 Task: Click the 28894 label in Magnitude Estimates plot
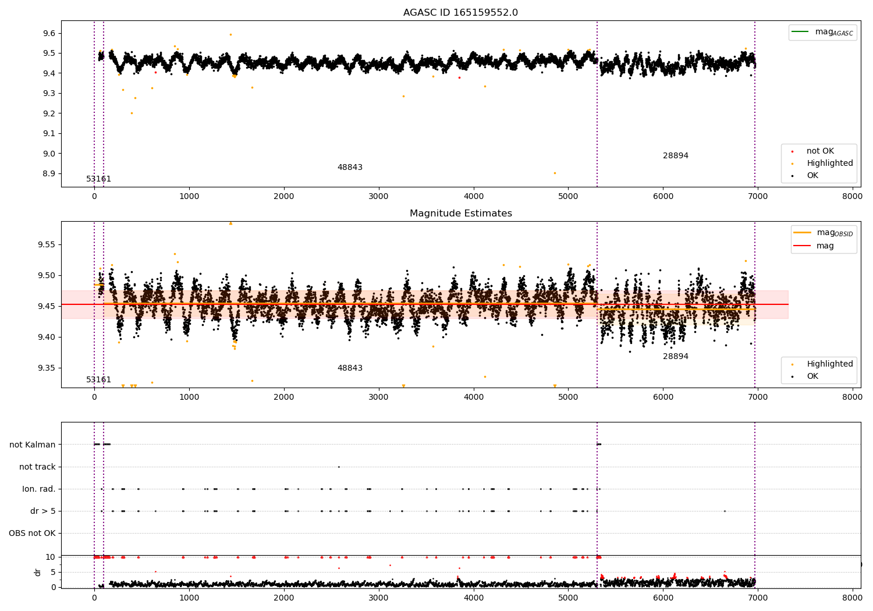point(676,357)
